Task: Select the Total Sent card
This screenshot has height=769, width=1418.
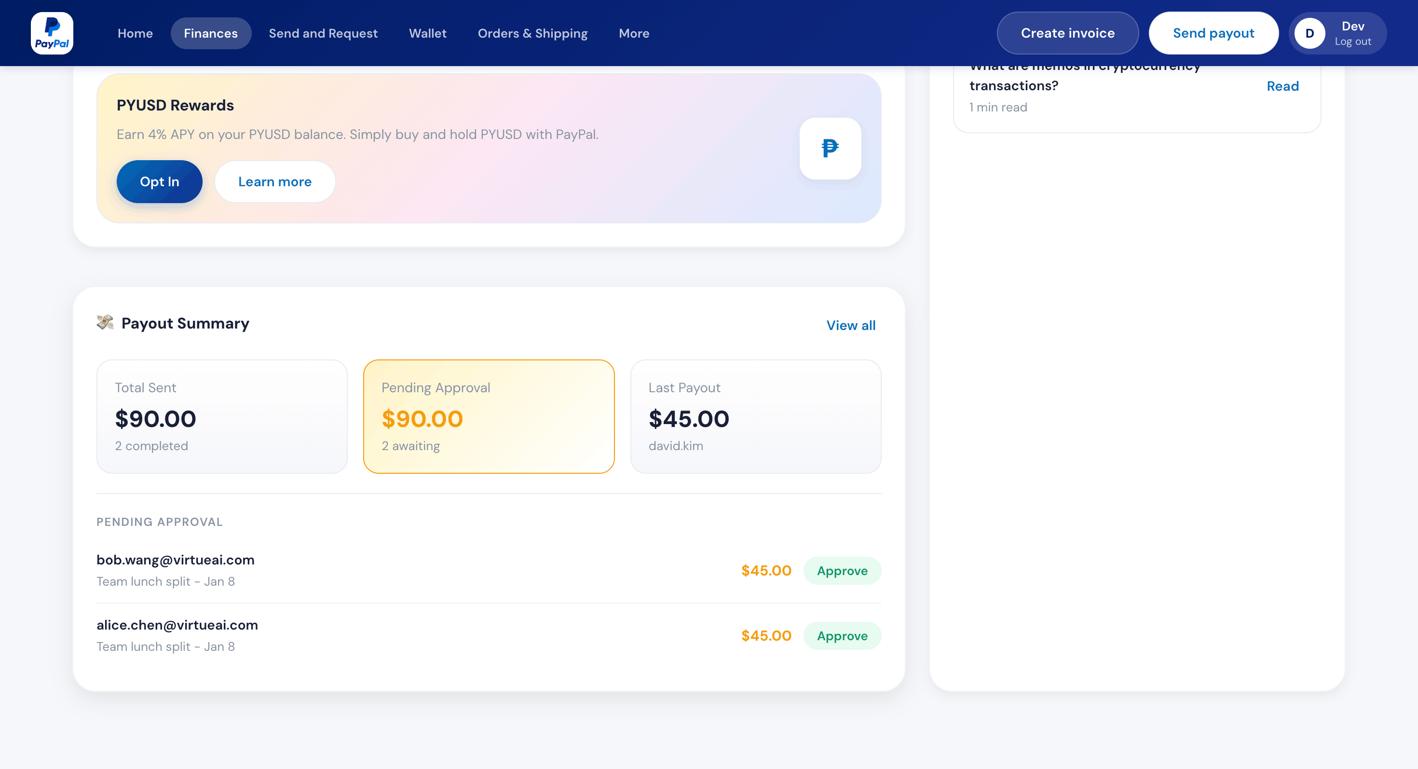Action: click(222, 417)
